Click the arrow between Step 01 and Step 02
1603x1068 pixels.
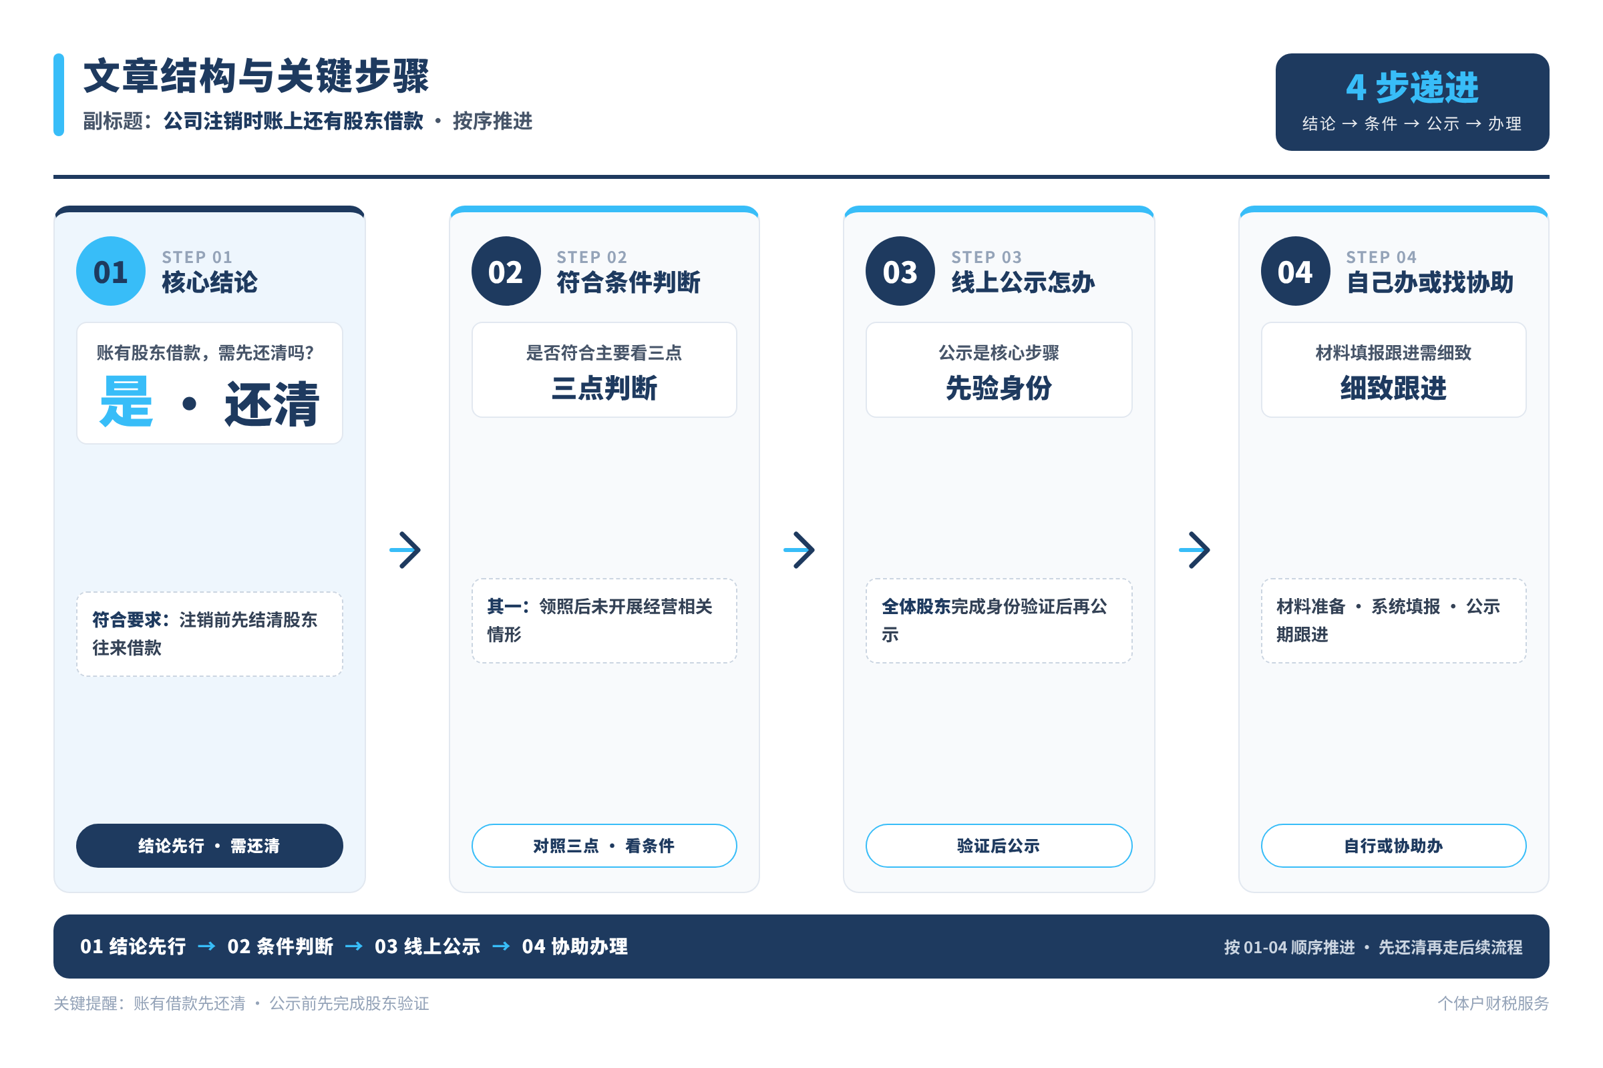(x=405, y=549)
